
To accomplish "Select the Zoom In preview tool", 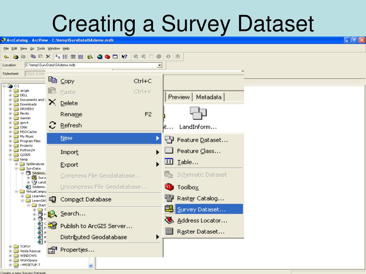I will click(x=135, y=57).
